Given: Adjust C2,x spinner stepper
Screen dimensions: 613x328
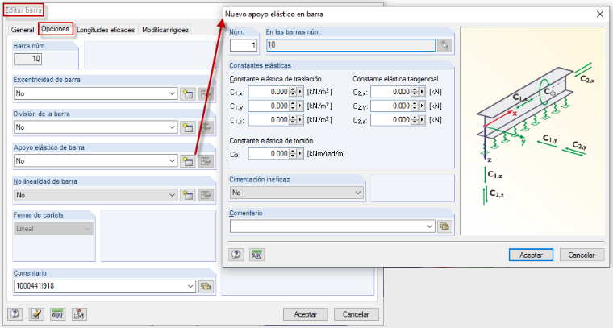Looking at the screenshot, I should click(x=415, y=92).
